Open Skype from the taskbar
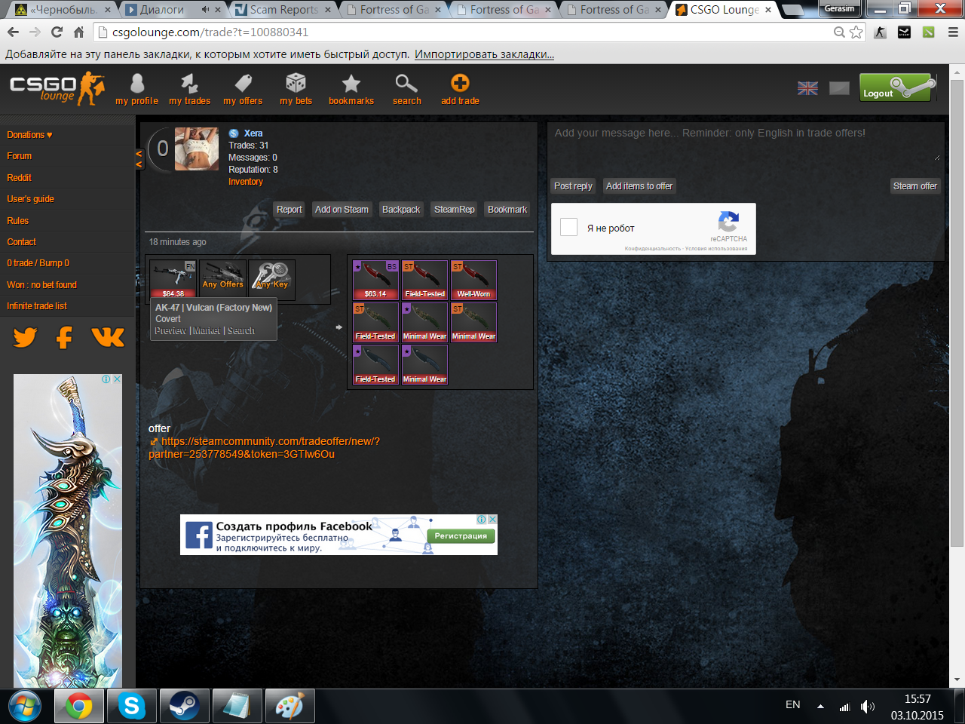The image size is (965, 724). click(131, 707)
